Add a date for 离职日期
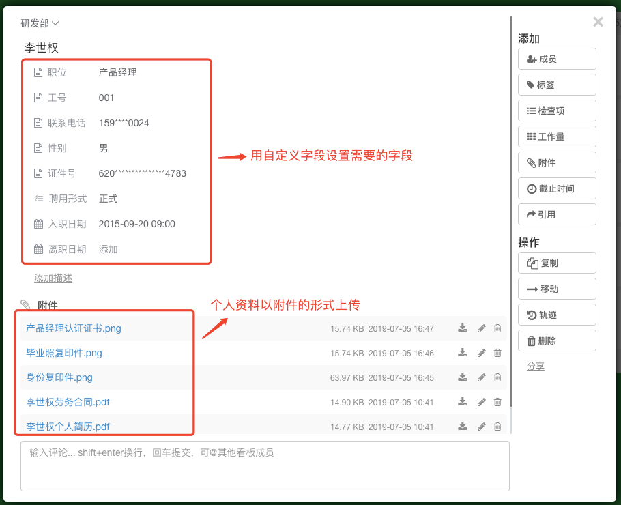The height and width of the screenshot is (505, 621). pyautogui.click(x=109, y=249)
